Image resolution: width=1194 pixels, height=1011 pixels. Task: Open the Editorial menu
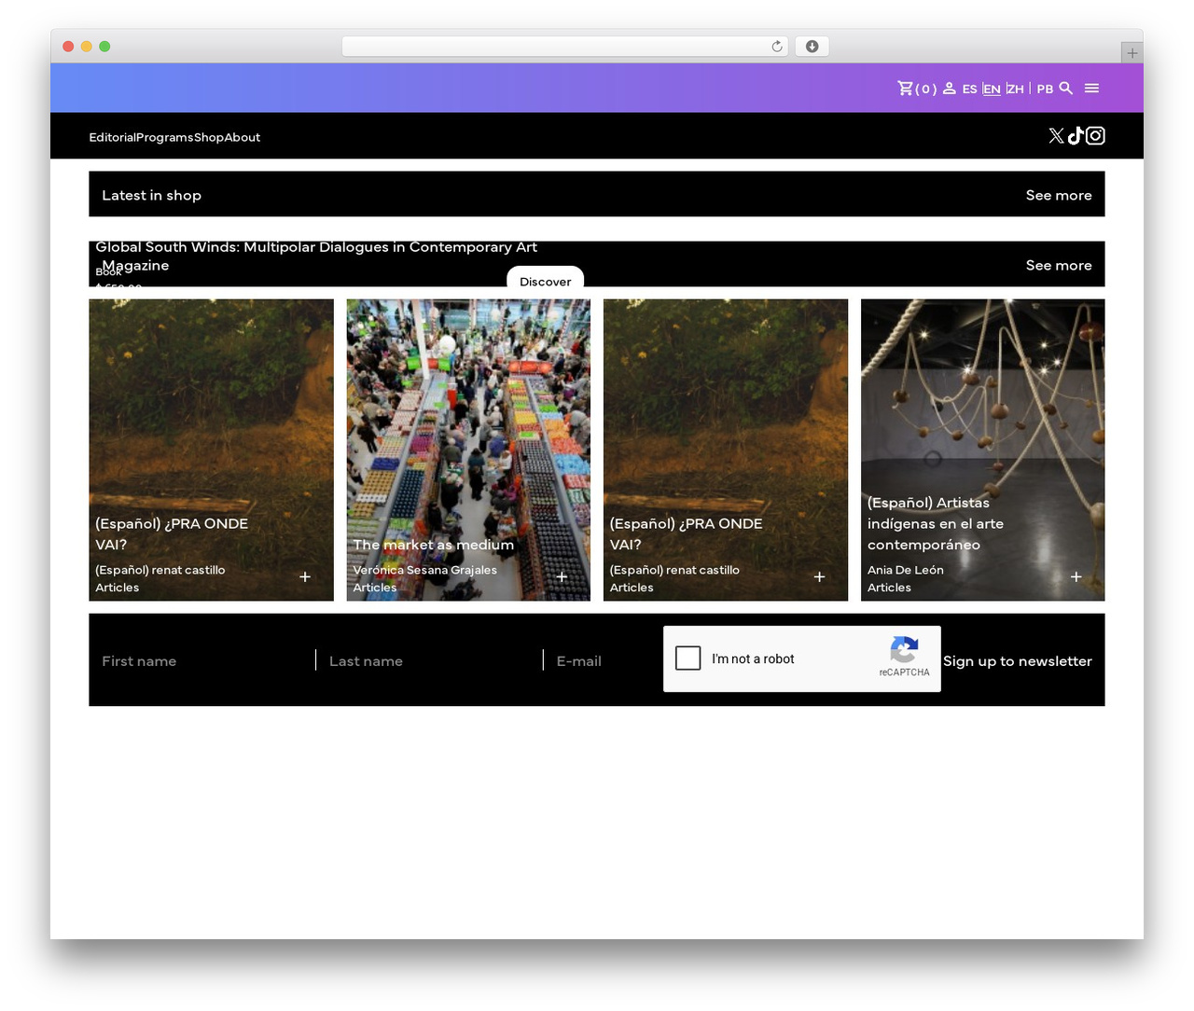coord(112,137)
